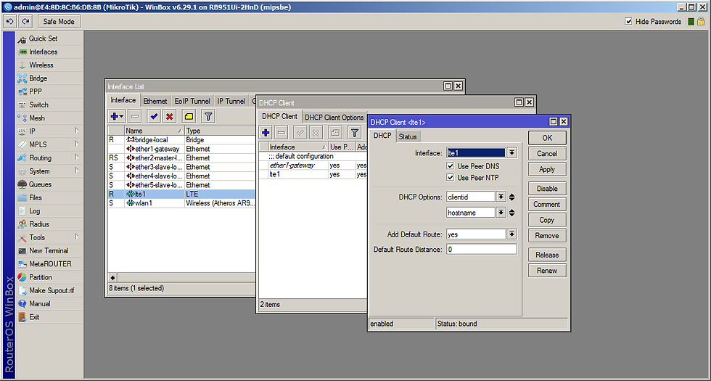
Task: Toggle Safe Mode button
Action: tap(59, 21)
